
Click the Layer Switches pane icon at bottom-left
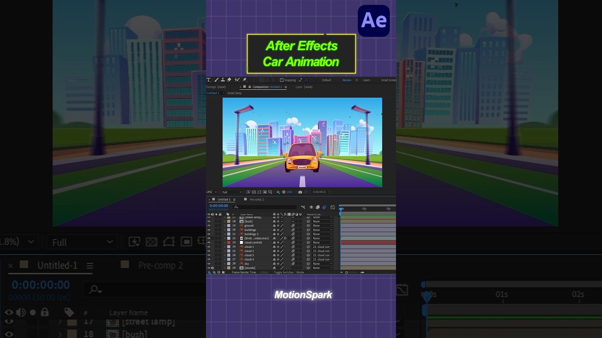tap(209, 272)
